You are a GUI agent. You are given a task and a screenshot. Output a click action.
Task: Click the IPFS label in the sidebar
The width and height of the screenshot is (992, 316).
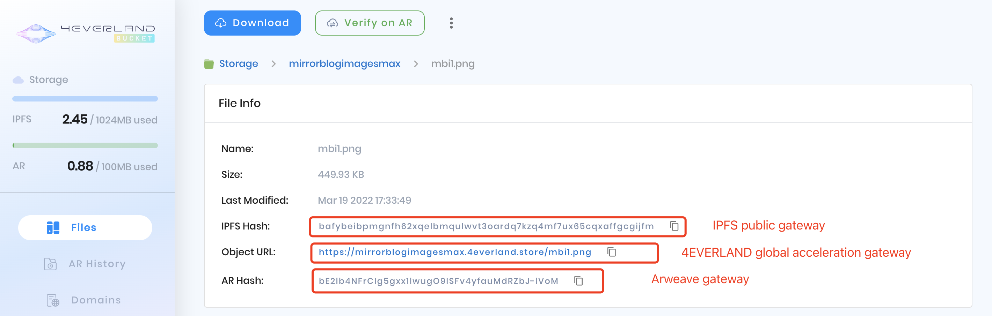(22, 119)
